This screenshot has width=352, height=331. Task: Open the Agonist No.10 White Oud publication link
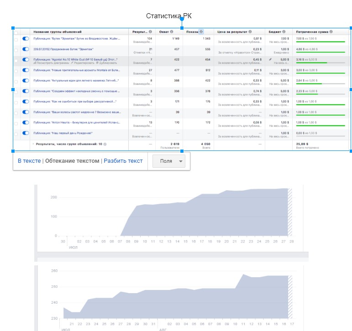(75, 59)
